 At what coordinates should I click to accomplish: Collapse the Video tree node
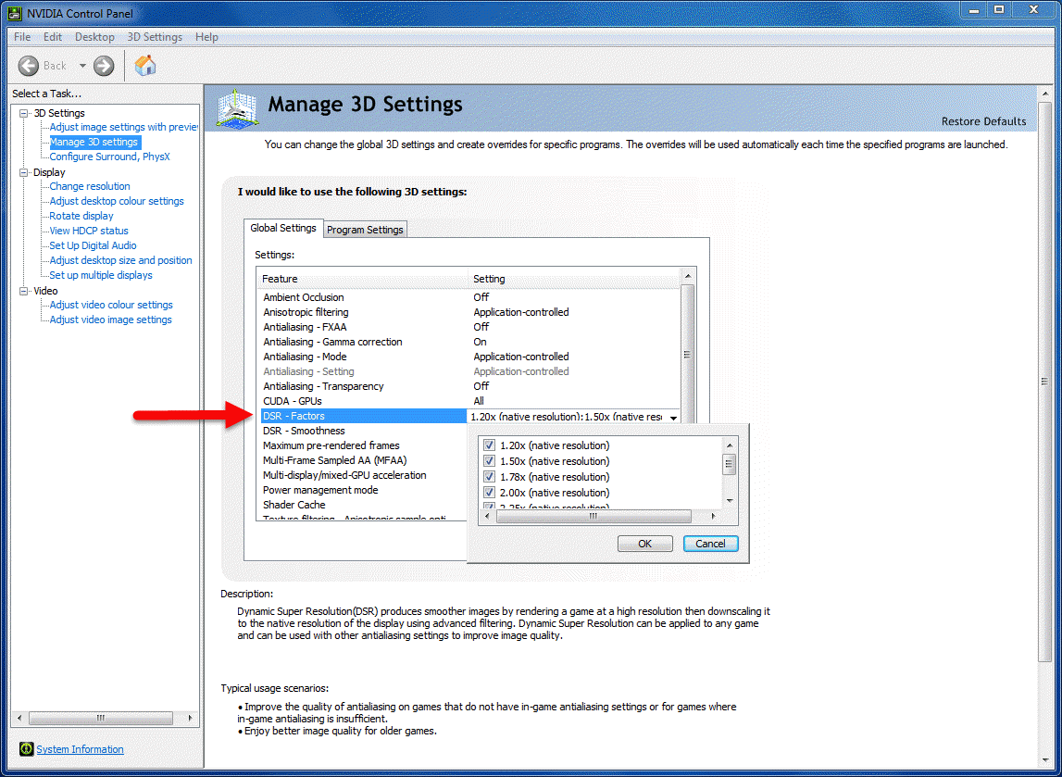point(24,291)
